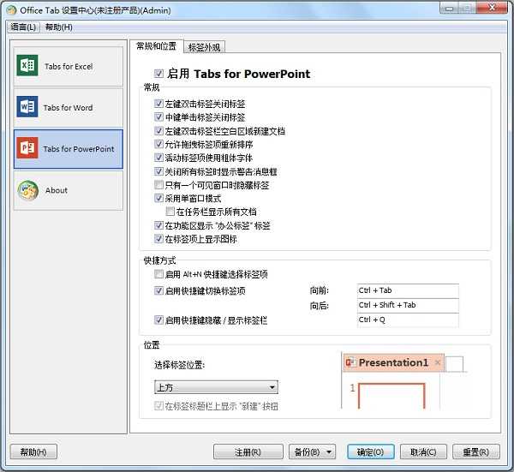Toggle 采用单窗口模式 checkbox
Image resolution: width=514 pixels, height=472 pixels.
(158, 198)
